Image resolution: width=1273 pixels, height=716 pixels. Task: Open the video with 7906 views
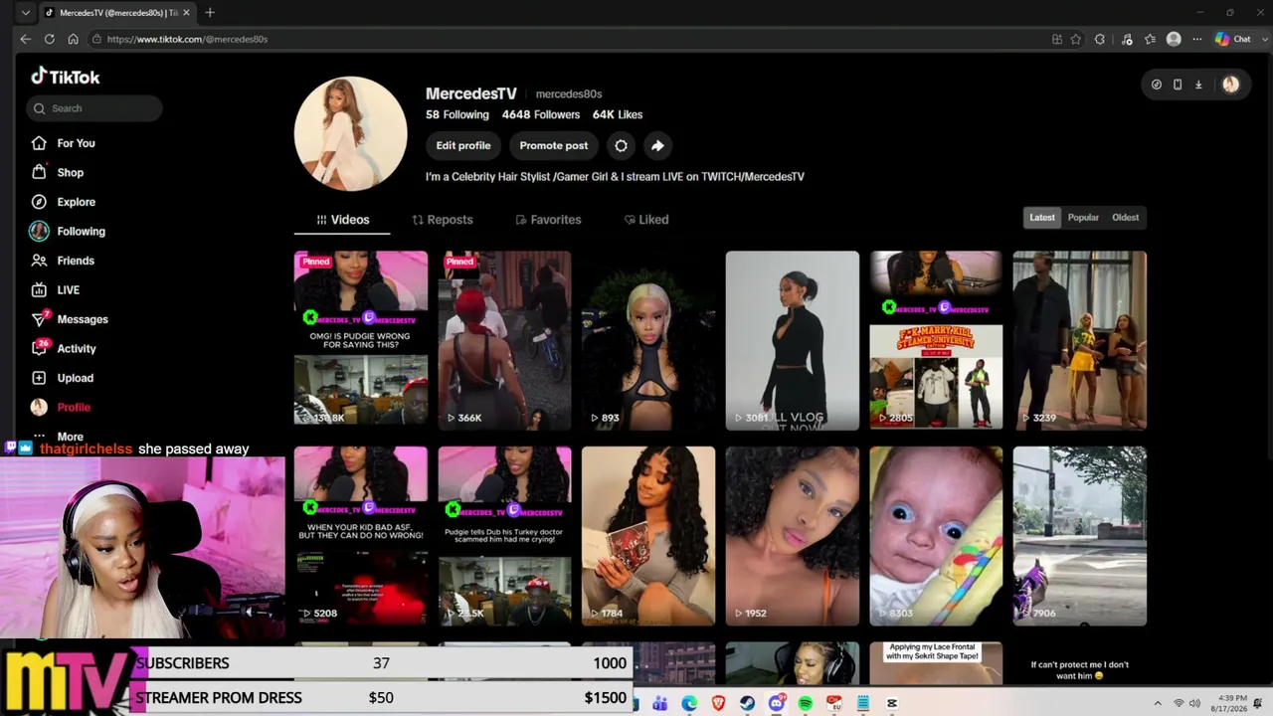pyautogui.click(x=1080, y=536)
